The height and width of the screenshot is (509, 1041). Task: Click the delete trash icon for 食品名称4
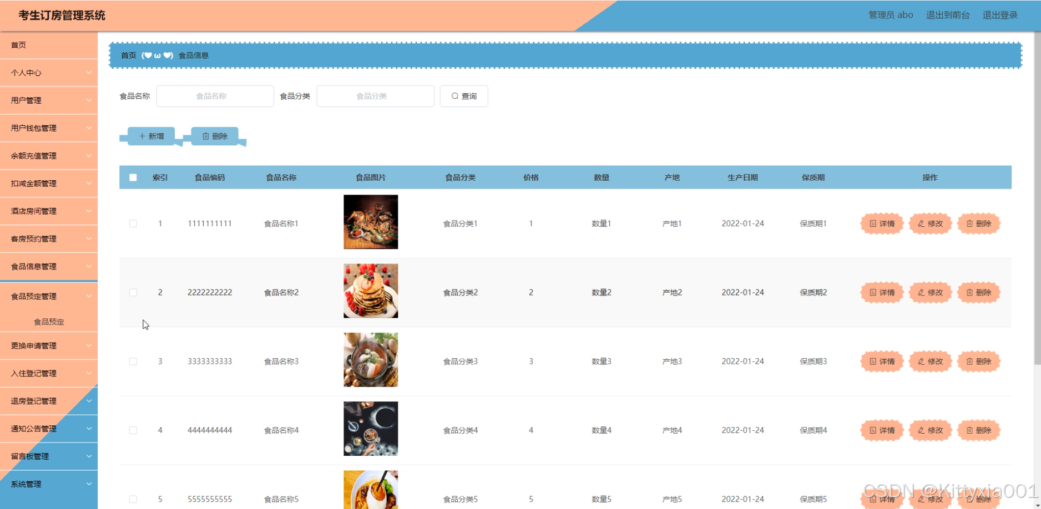click(969, 430)
